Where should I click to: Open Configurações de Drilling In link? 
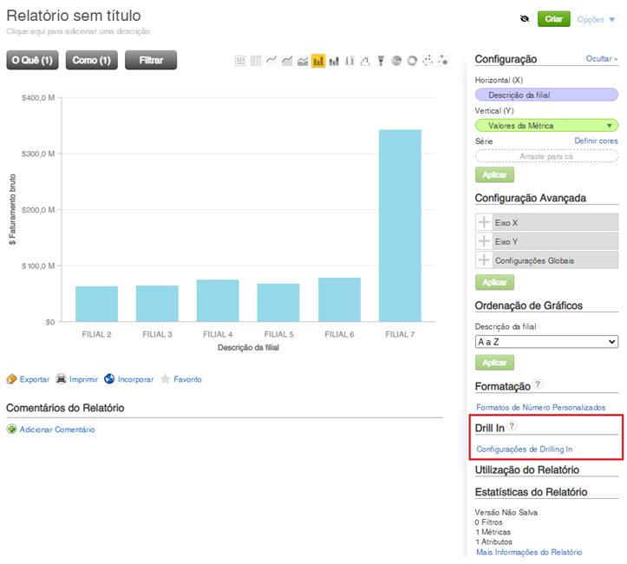coord(524,449)
